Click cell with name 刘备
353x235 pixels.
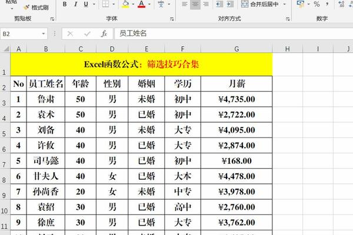[46, 130]
